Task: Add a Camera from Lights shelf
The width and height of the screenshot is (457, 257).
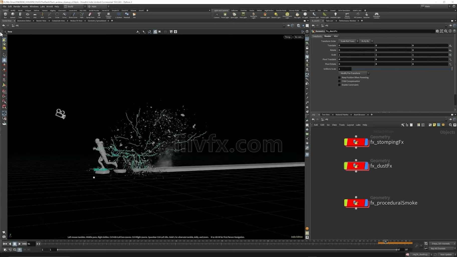Action: point(216,15)
